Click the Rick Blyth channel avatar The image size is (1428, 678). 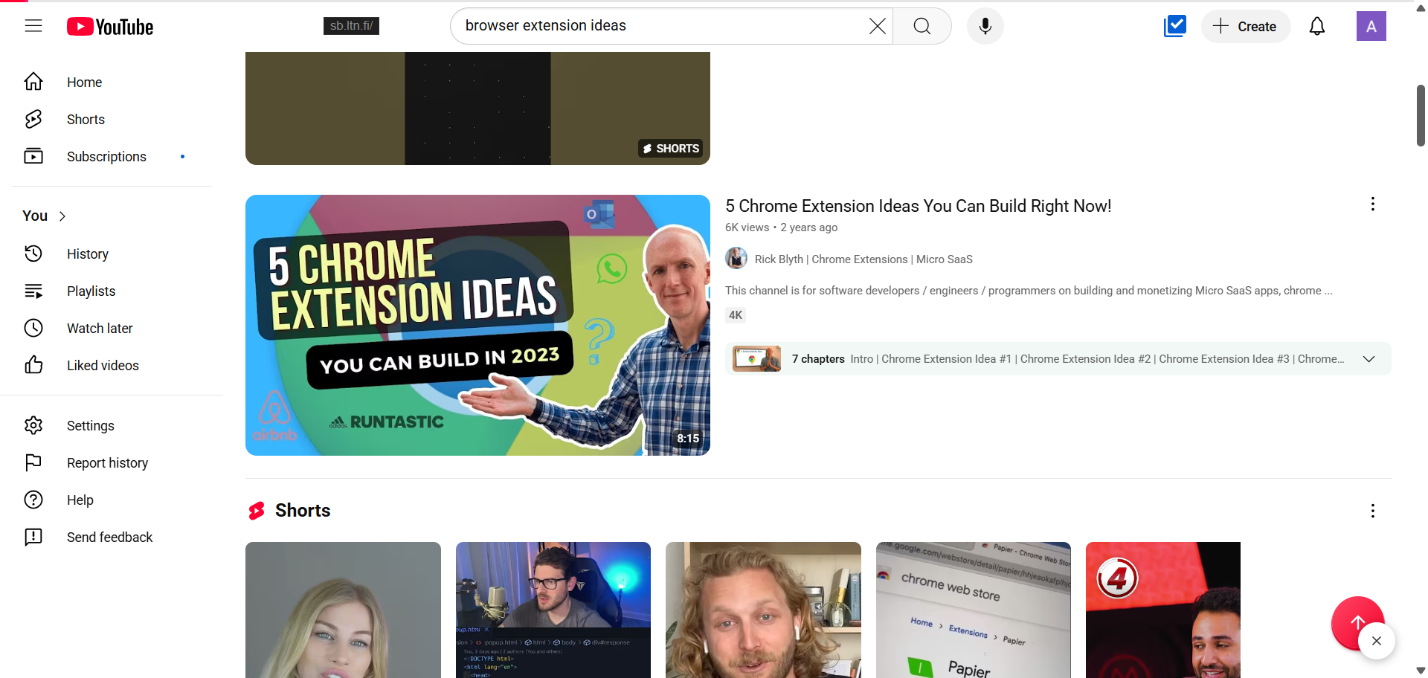coord(736,259)
